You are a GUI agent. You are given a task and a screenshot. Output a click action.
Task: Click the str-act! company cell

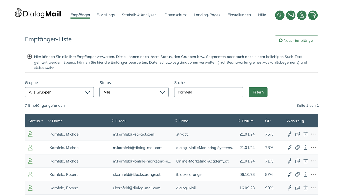click(x=182, y=134)
